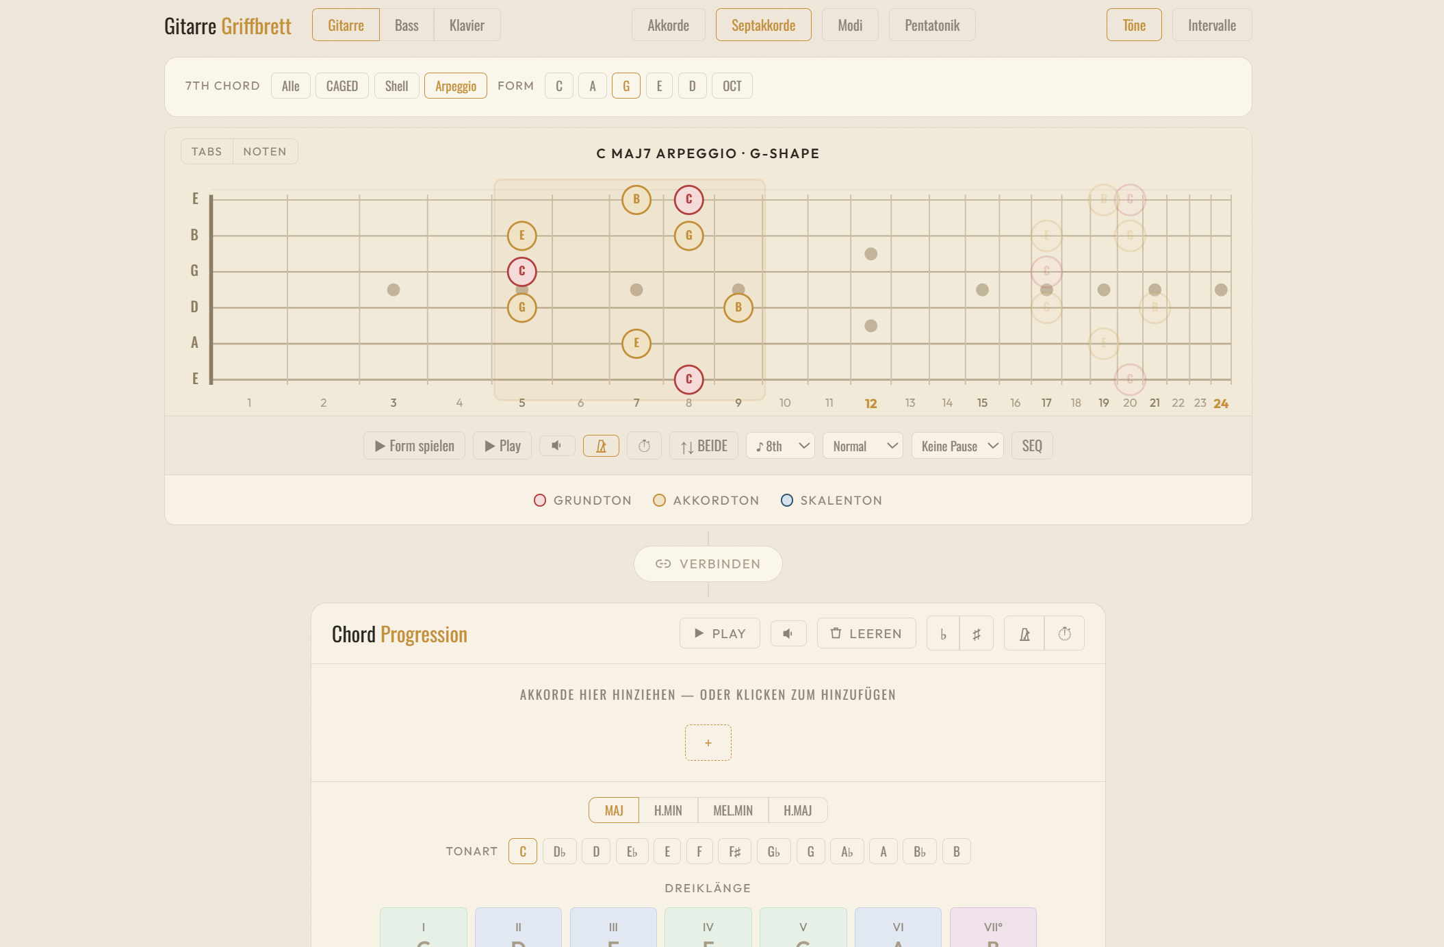Select Arpeggio chord filter
Screen dimensions: 1444x947
point(456,86)
